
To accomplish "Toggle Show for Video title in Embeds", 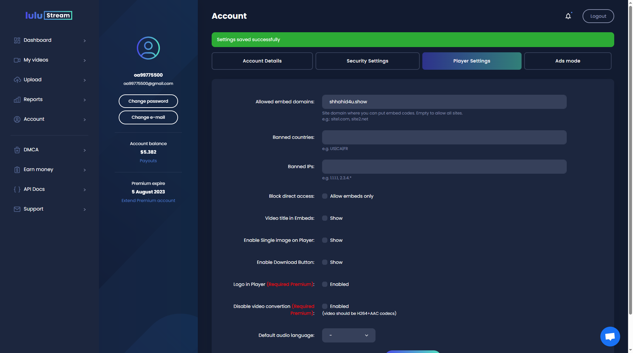I will tap(325, 218).
